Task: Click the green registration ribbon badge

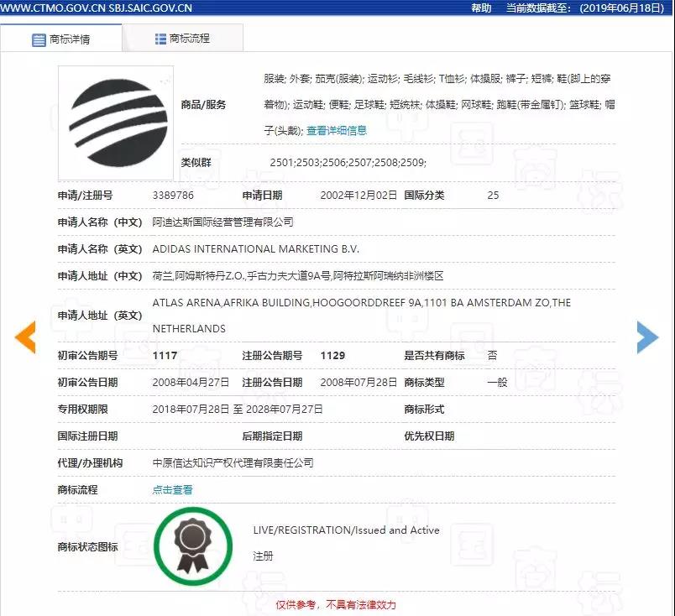Action: 192,546
